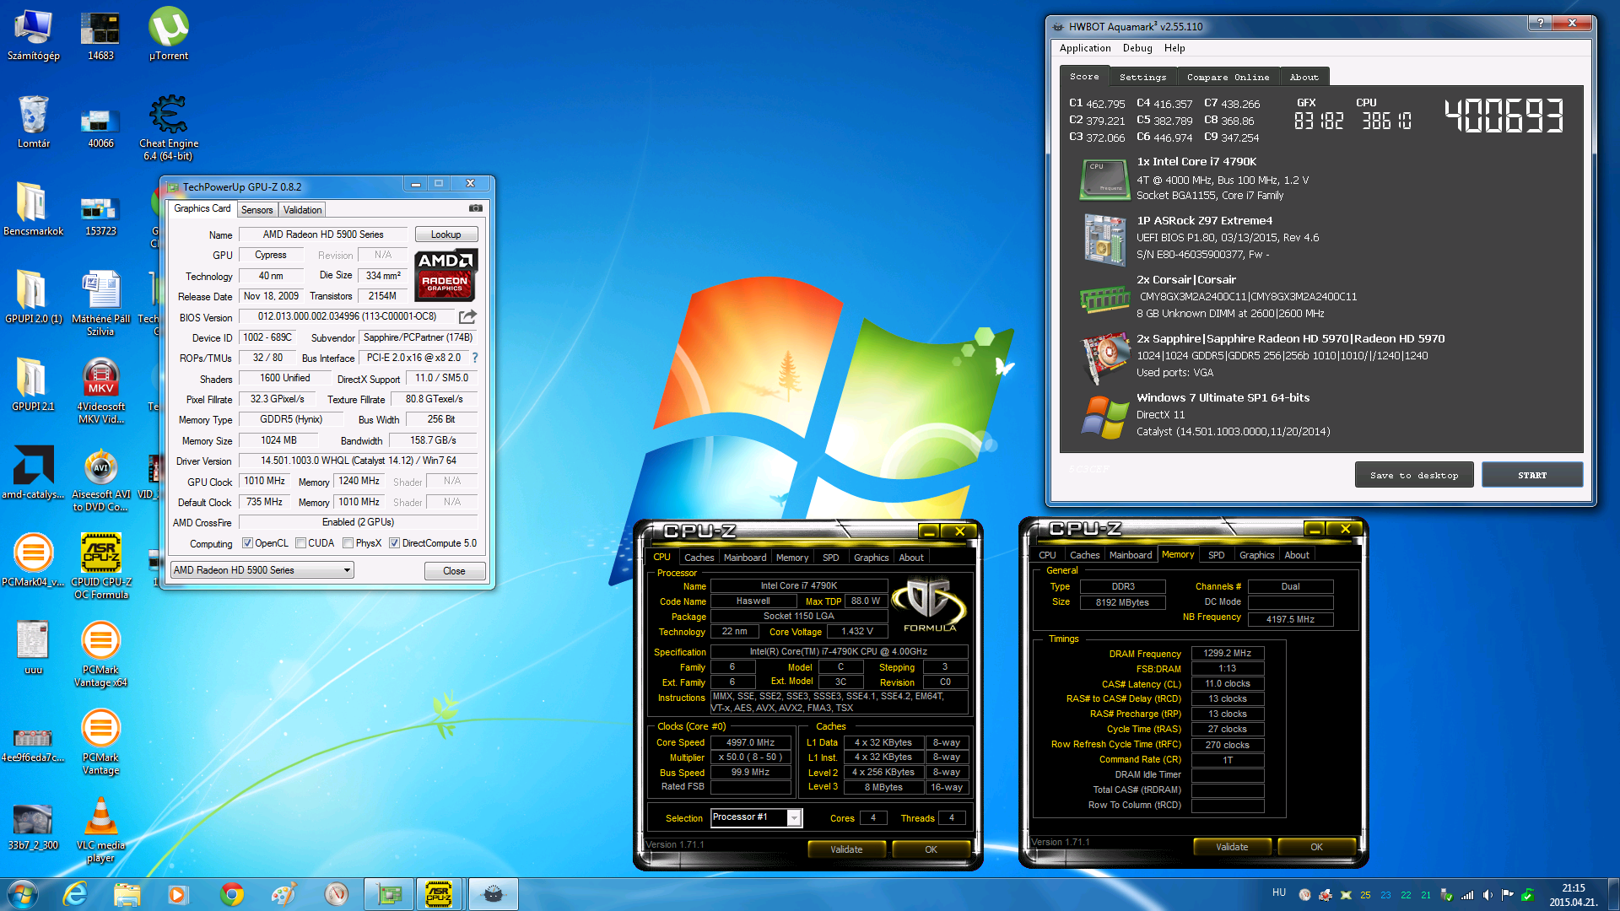This screenshot has height=911, width=1620.
Task: Click GPU-Z screenshot camera icon
Action: tap(476, 208)
